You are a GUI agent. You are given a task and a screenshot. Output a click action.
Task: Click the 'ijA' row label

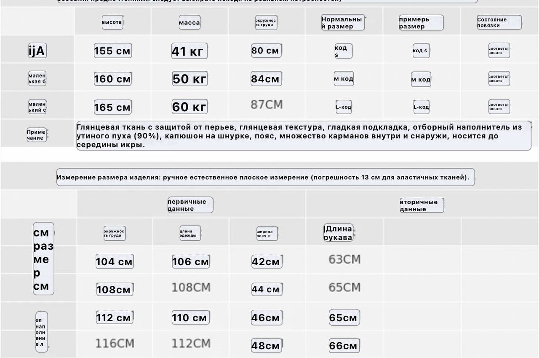[37, 51]
